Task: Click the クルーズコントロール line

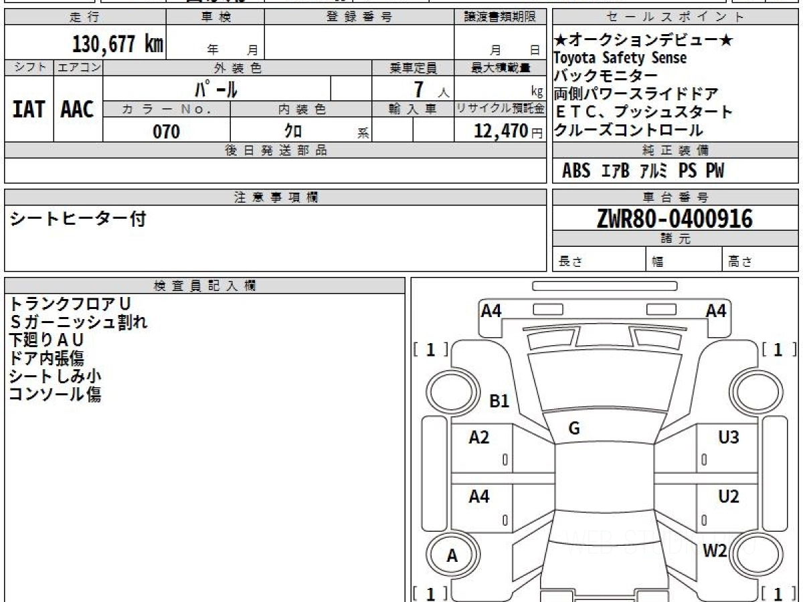Action: coord(629,130)
